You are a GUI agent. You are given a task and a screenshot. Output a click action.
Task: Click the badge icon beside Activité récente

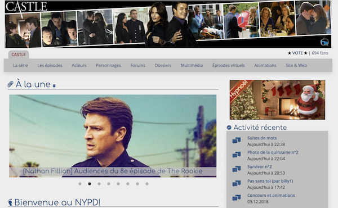point(229,128)
